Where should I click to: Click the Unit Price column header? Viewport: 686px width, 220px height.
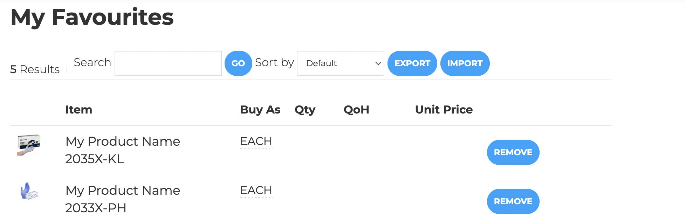click(x=444, y=110)
